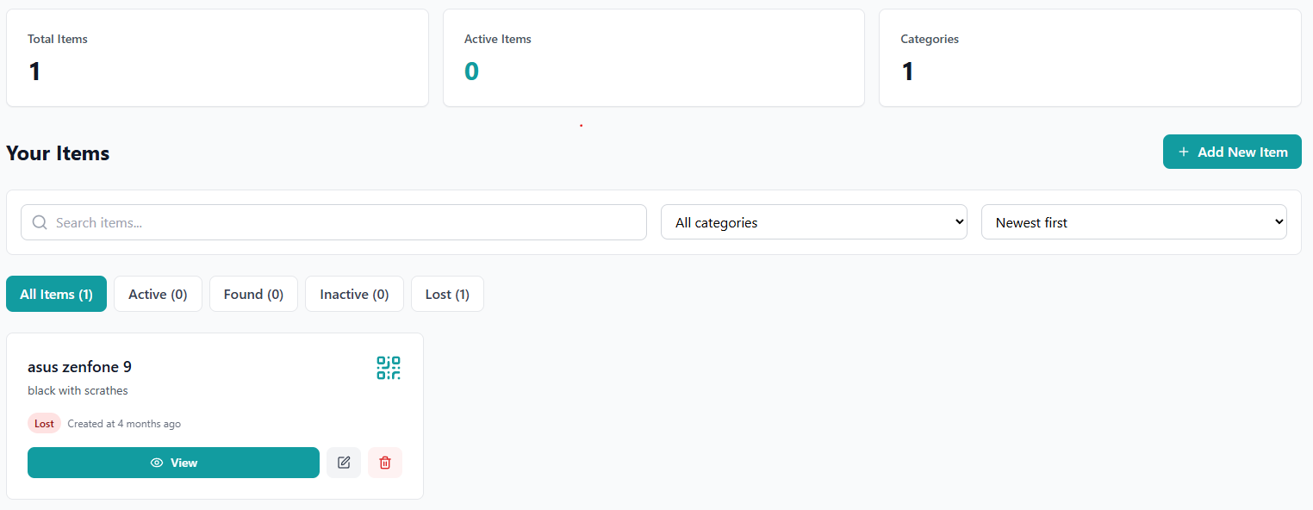Click the Lost status badge
This screenshot has width=1313, height=510.
pyautogui.click(x=44, y=423)
